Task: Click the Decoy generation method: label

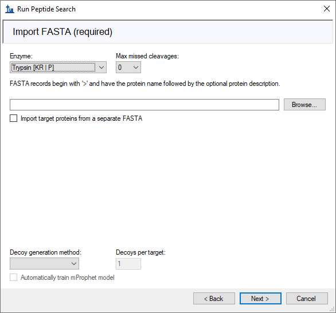Action: click(x=46, y=252)
